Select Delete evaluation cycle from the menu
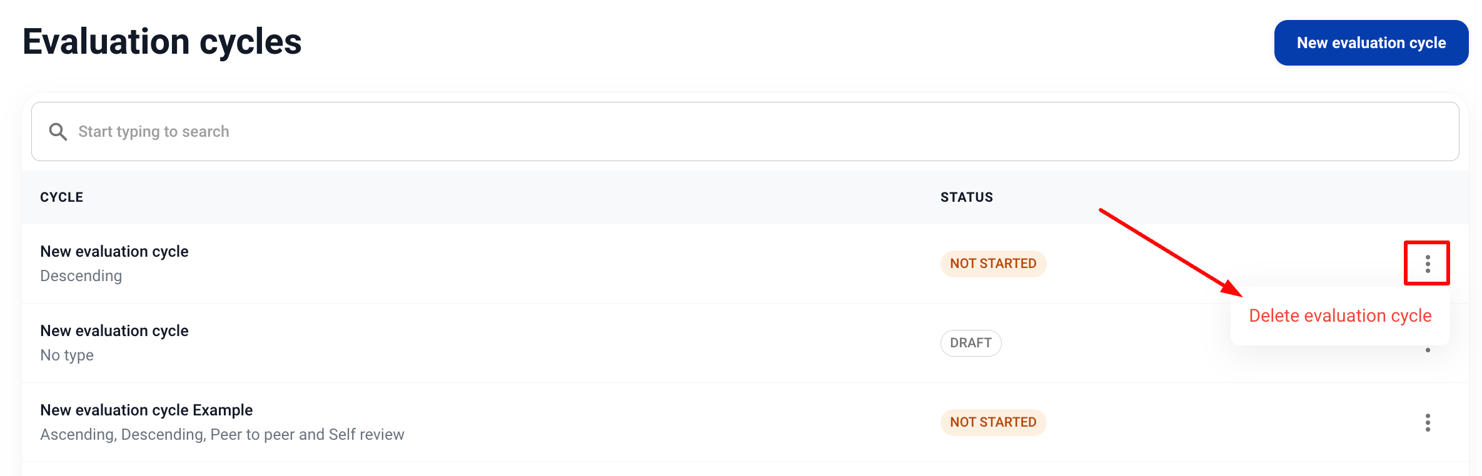Image resolution: width=1482 pixels, height=476 pixels. point(1339,315)
